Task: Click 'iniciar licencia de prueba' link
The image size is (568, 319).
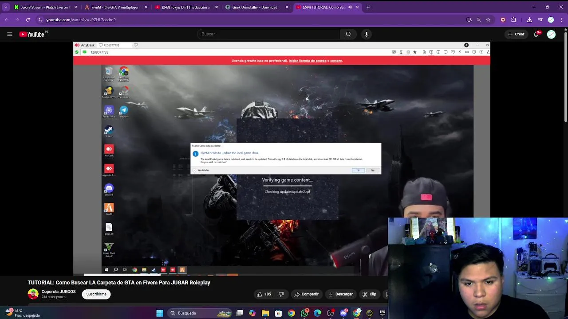Action: click(308, 61)
